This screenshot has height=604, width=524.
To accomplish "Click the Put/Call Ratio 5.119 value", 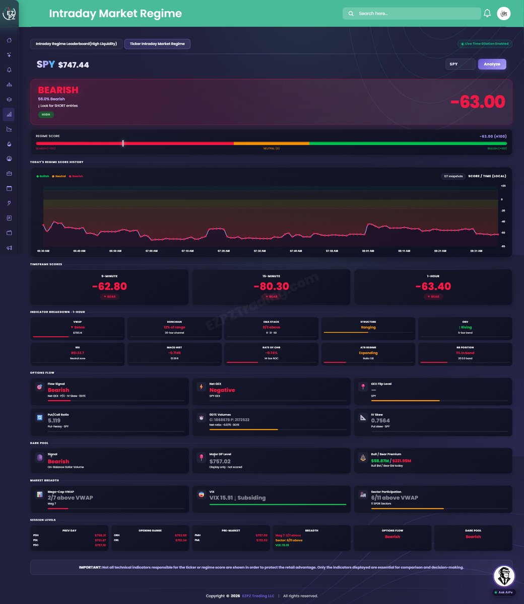I will point(54,420).
